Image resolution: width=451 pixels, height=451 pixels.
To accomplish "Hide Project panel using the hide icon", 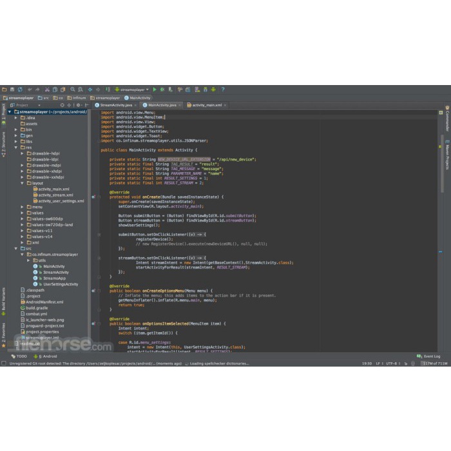I will coord(86,105).
